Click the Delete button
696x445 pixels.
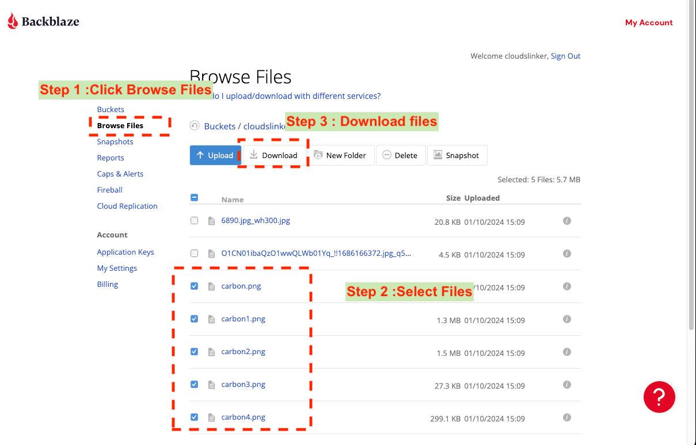coord(401,155)
